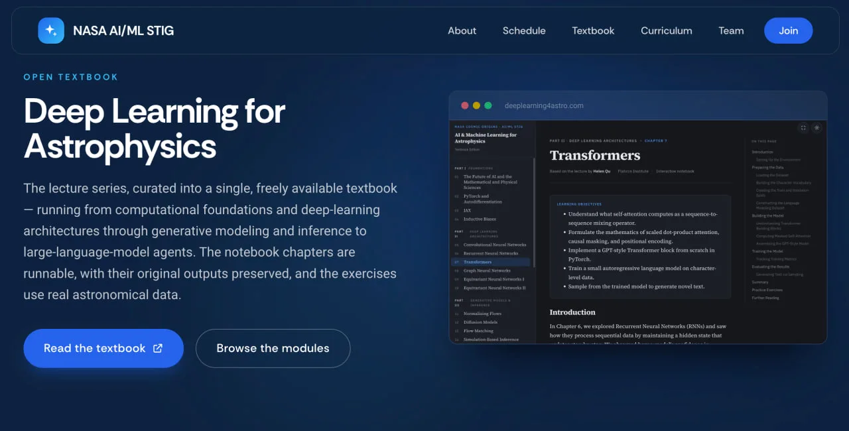Click the sparkle logo icon

[x=51, y=31]
